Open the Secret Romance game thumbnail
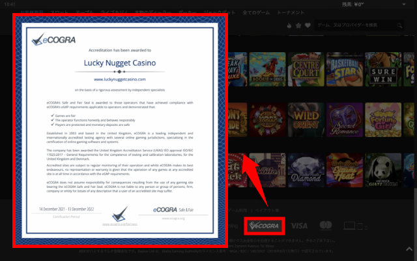 click(344, 119)
